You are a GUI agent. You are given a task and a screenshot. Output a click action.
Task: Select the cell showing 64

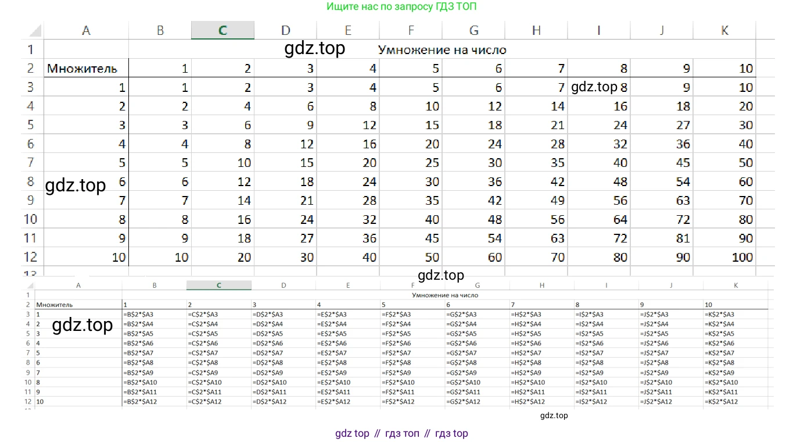coord(599,219)
